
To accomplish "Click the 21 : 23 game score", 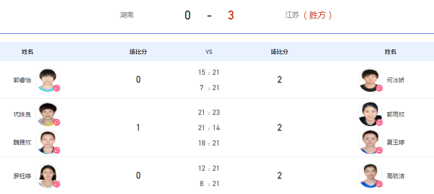I will pyautogui.click(x=209, y=113).
